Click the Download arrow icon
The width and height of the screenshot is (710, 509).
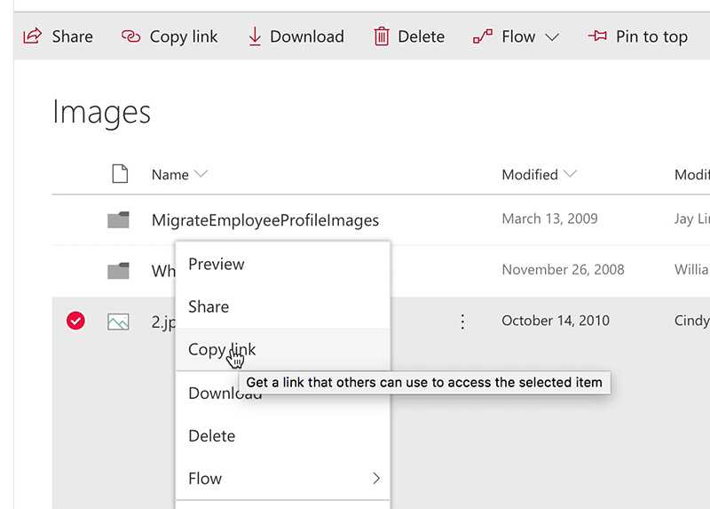click(255, 36)
